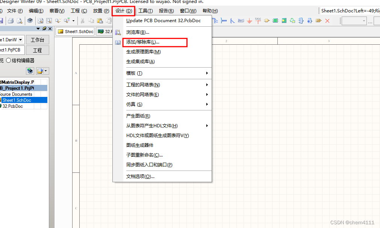
Task: Place a GND power port
Action: pos(250,21)
